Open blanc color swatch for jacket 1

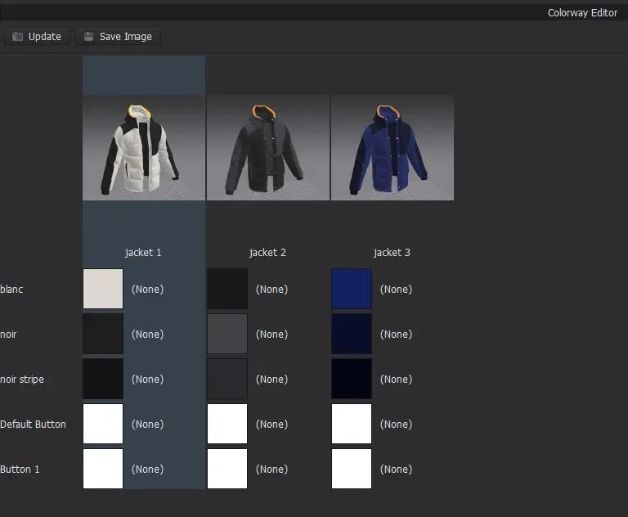point(103,289)
